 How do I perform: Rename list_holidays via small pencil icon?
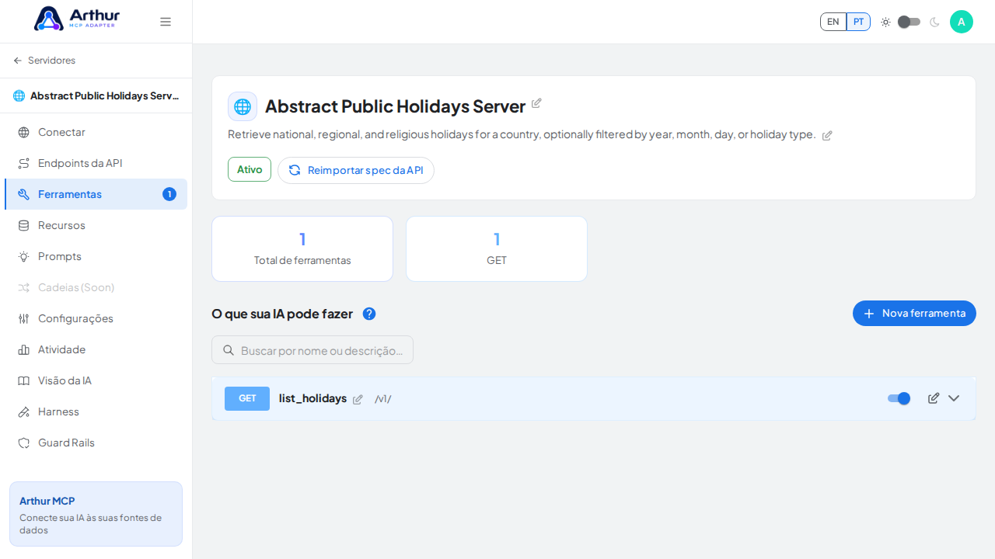point(358,399)
